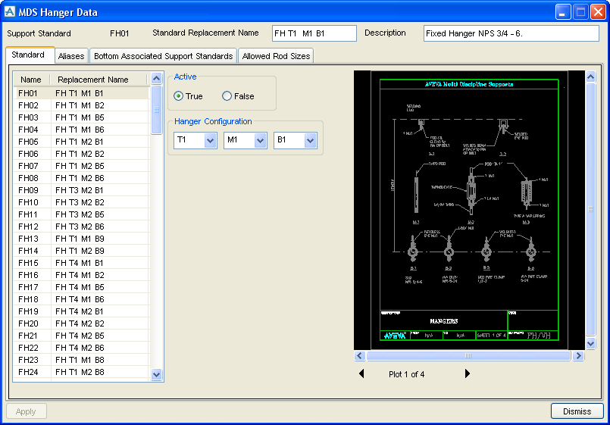Click the Apply button
The height and width of the screenshot is (425, 610).
point(26,411)
